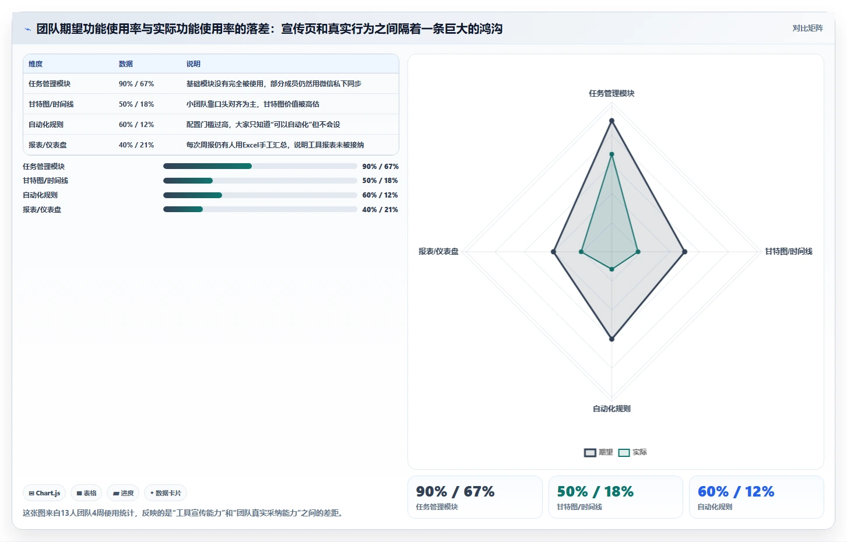Click the 期望 data point on the 任务管理模块 axis

click(x=611, y=121)
